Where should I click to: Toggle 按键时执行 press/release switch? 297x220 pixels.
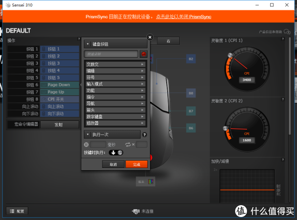point(116,153)
